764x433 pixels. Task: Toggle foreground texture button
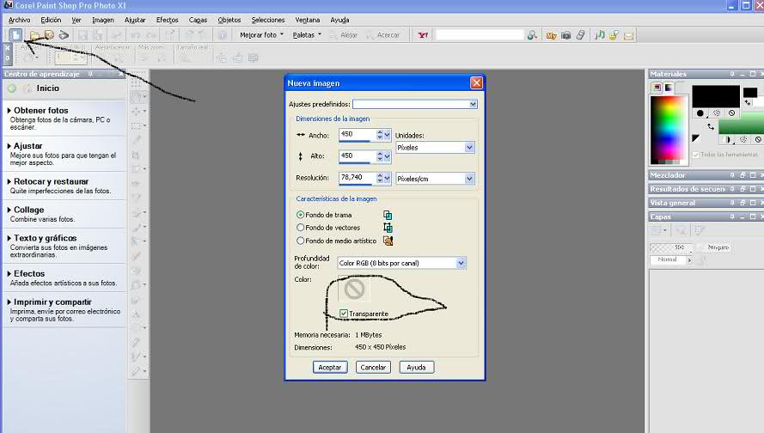(716, 113)
